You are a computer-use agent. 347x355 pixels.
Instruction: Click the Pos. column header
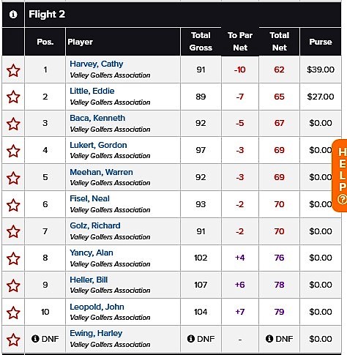[45, 42]
